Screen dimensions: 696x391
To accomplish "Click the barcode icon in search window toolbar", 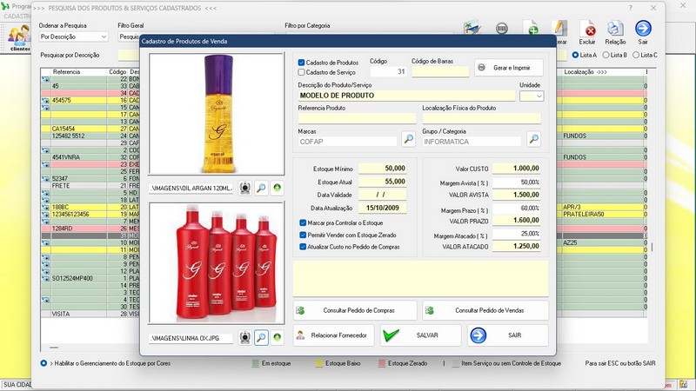I will 502,29.
